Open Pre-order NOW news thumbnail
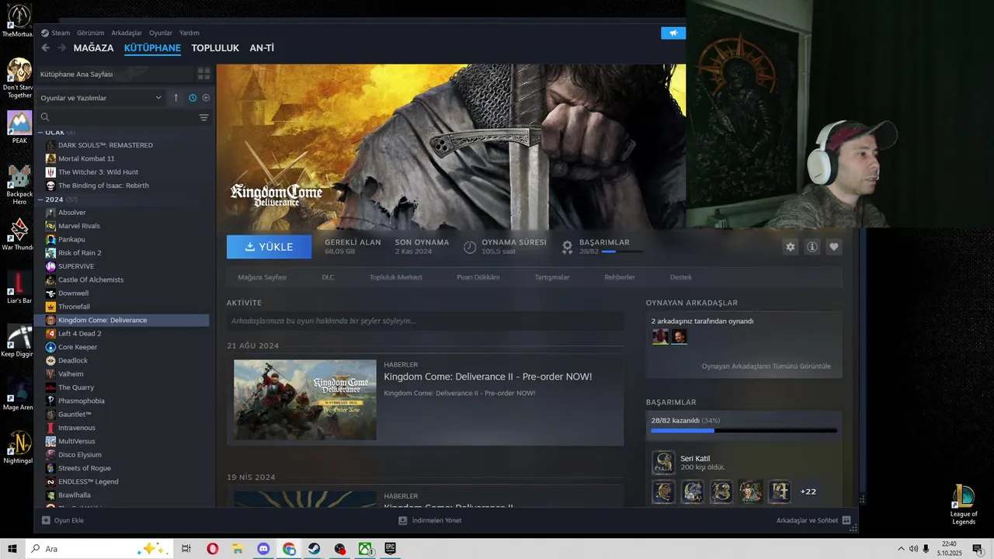The image size is (994, 559). (305, 400)
